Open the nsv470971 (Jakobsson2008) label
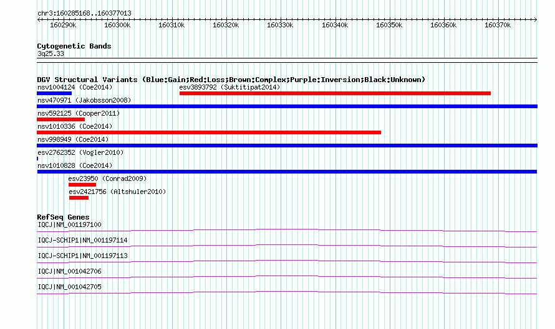This screenshot has width=555, height=329. pyautogui.click(x=84, y=100)
